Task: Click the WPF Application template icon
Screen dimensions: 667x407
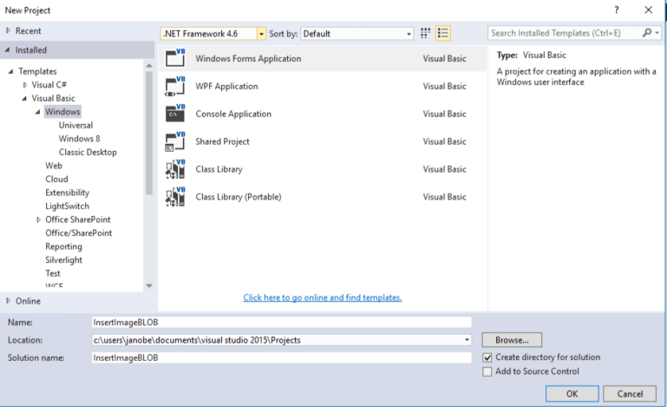Action: pyautogui.click(x=175, y=86)
